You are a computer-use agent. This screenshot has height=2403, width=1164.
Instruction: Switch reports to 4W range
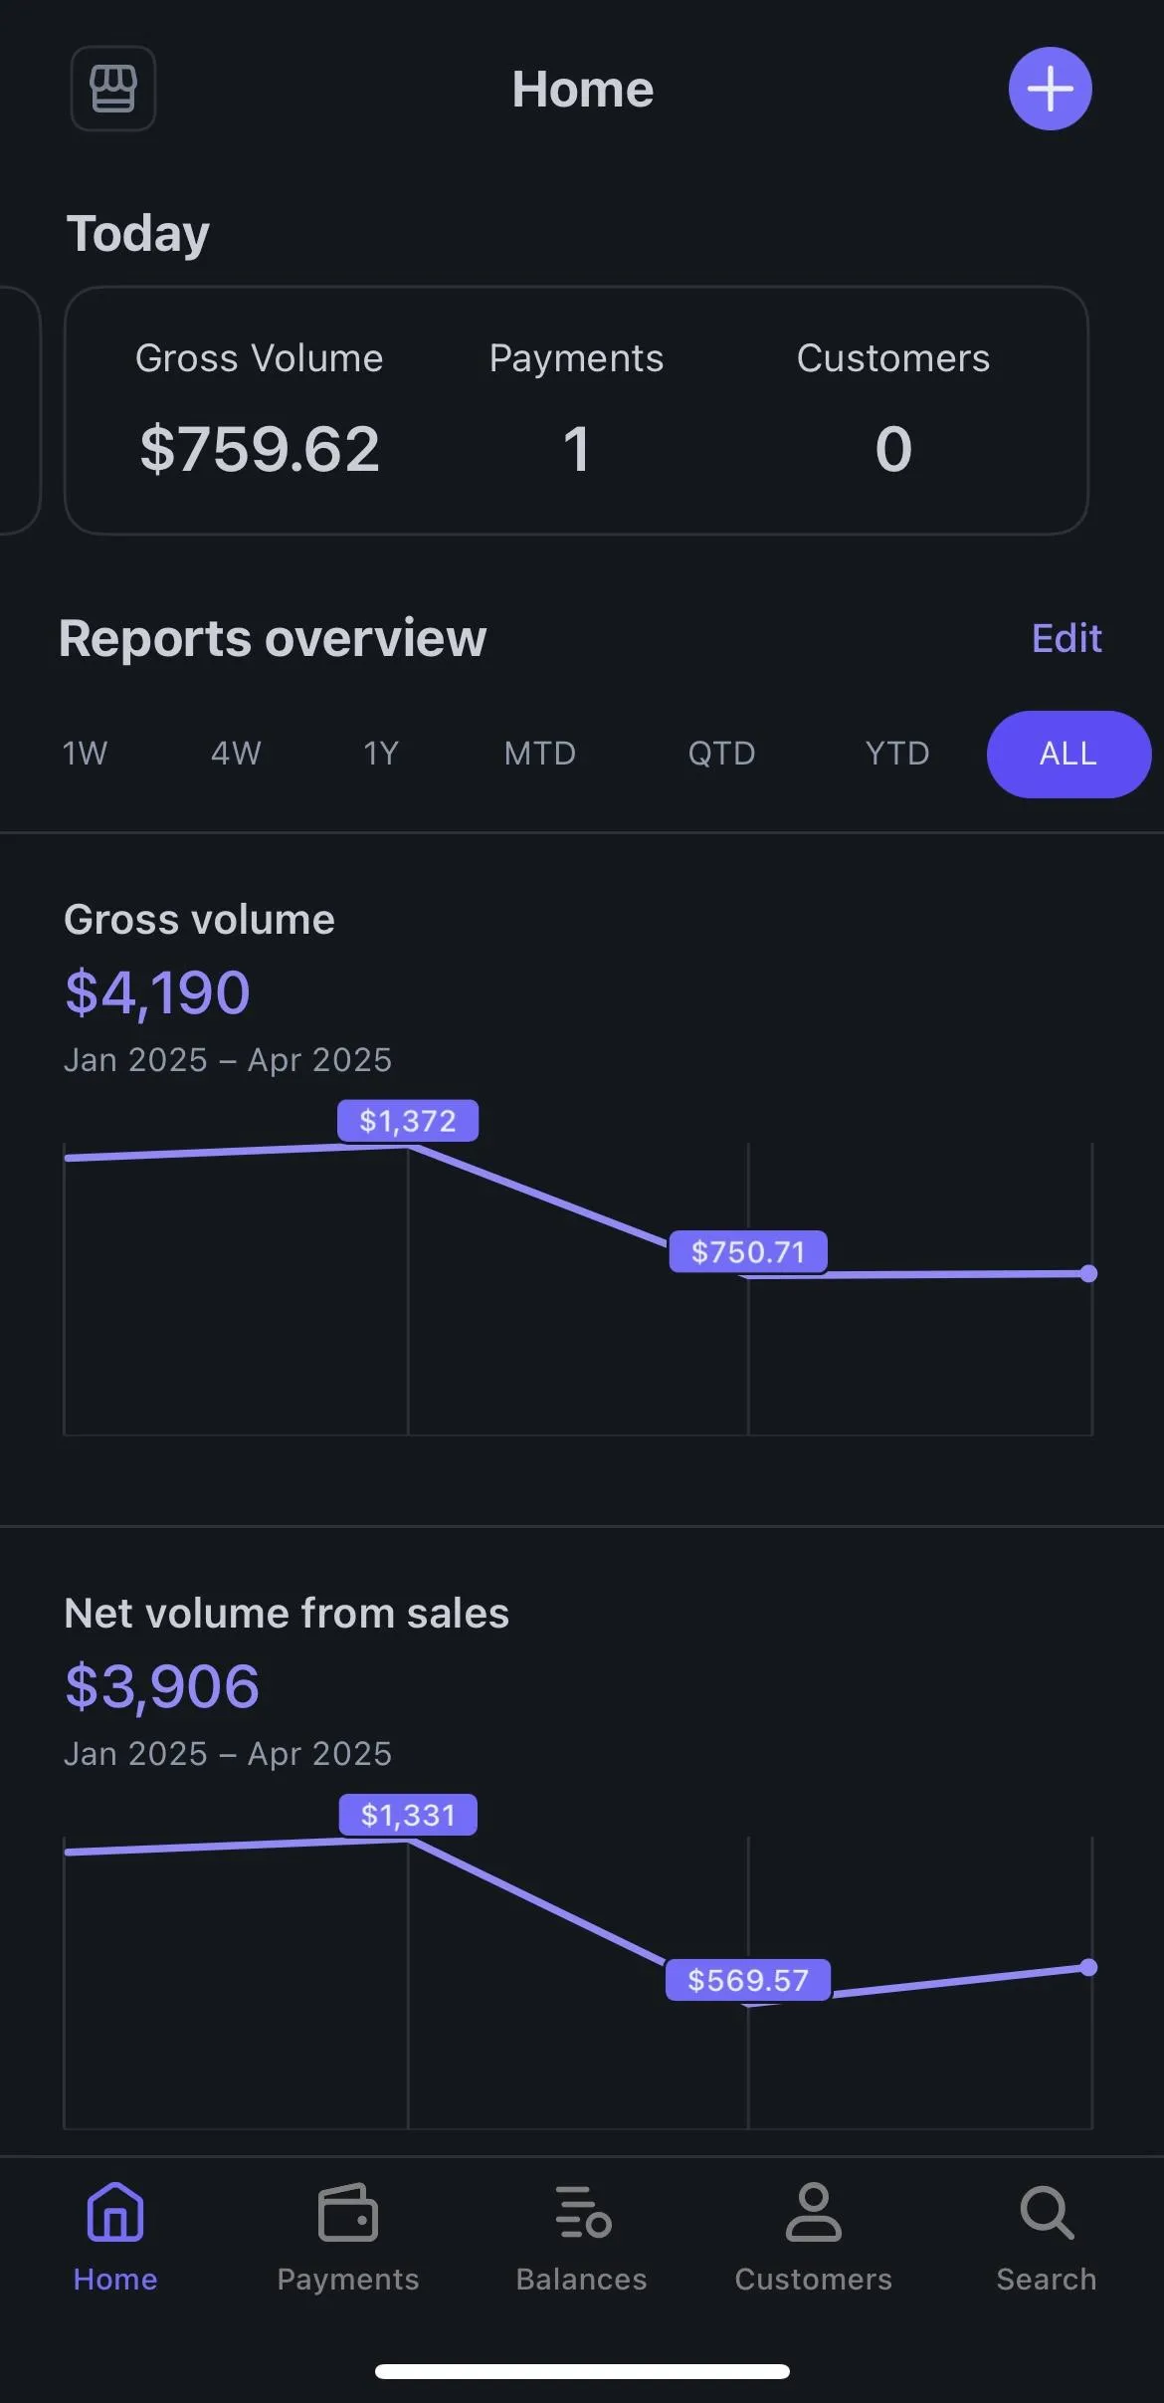(236, 754)
